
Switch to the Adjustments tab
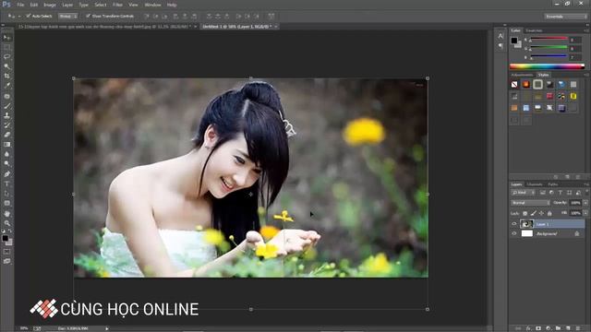(523, 75)
